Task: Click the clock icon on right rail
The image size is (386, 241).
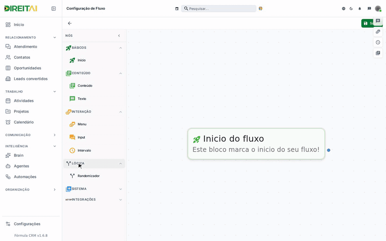Action: point(378,42)
